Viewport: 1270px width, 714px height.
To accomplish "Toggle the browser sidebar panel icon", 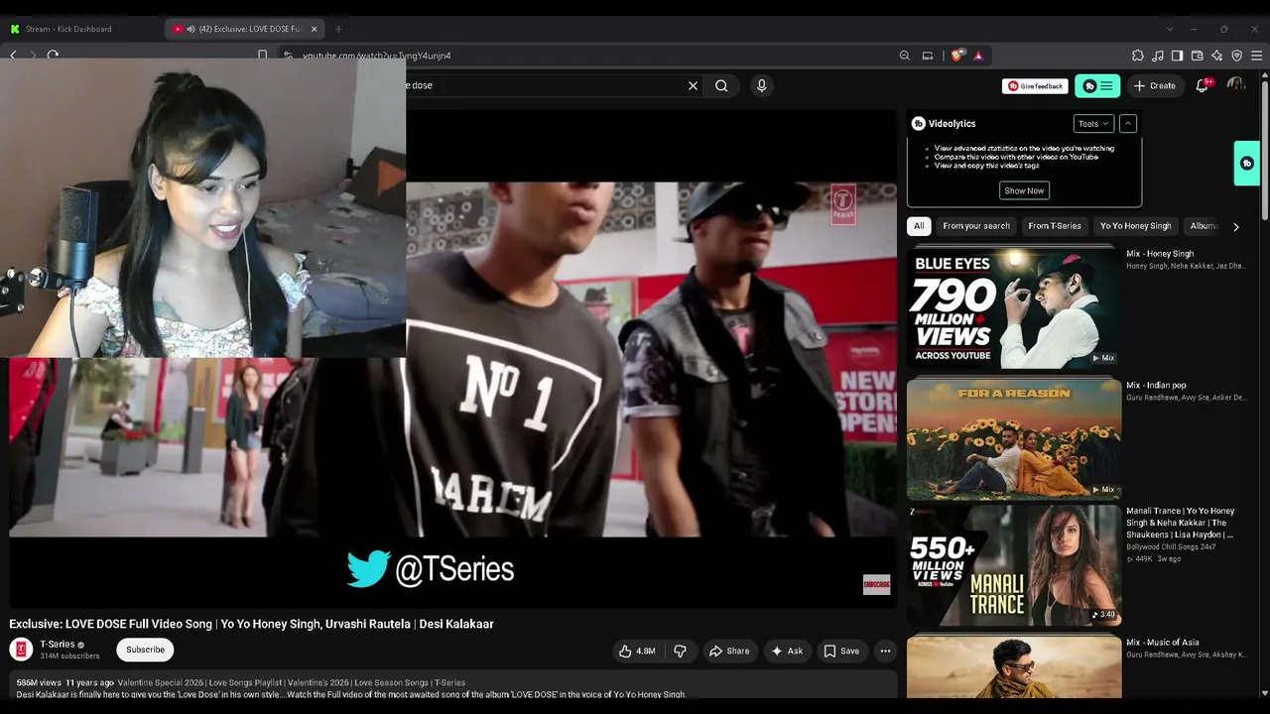I will [x=1177, y=56].
